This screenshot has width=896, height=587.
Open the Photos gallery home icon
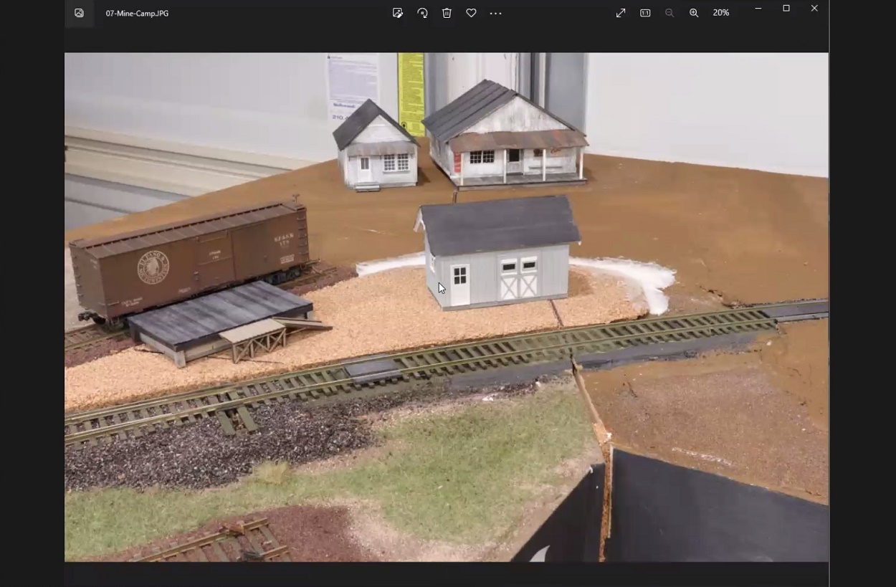pyautogui.click(x=79, y=13)
